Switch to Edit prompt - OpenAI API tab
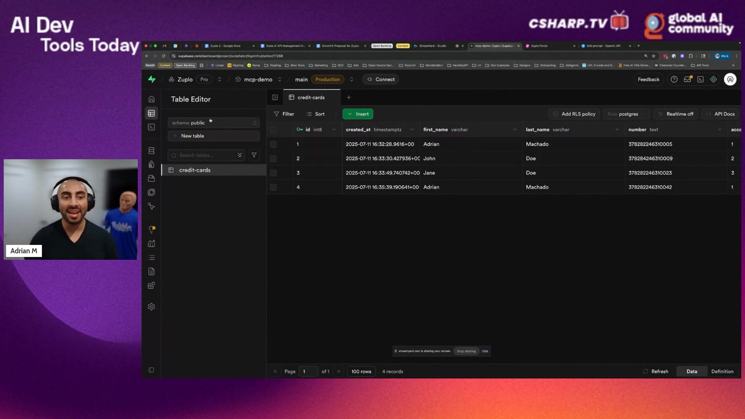The width and height of the screenshot is (745, 419). point(606,46)
